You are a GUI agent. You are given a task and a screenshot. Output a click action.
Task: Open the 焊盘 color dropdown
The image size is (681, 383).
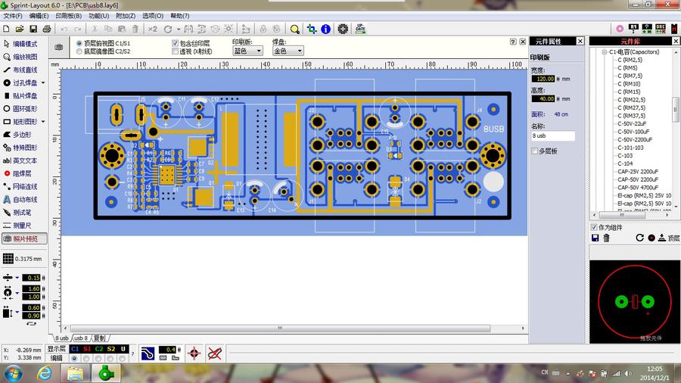coord(288,51)
